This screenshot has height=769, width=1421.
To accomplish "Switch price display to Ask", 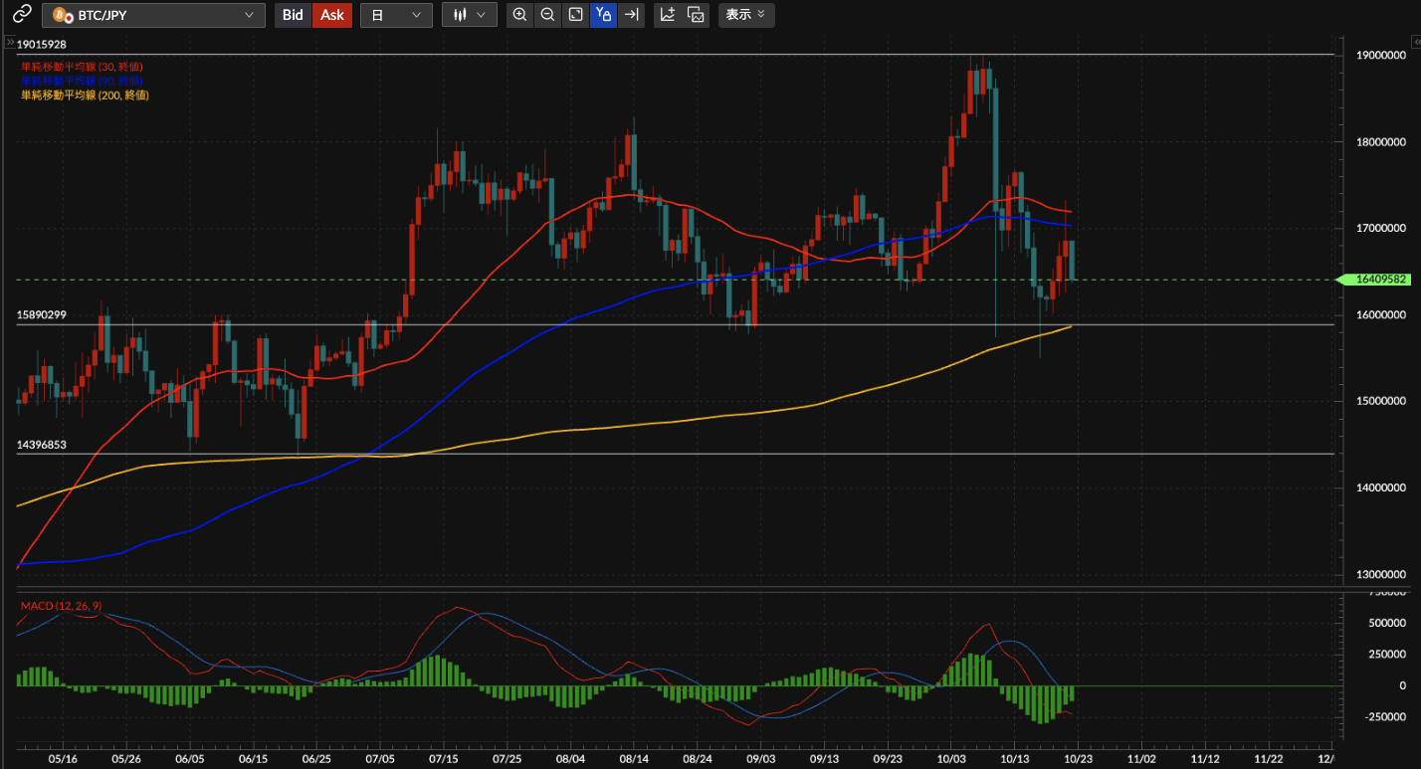I will coord(332,15).
